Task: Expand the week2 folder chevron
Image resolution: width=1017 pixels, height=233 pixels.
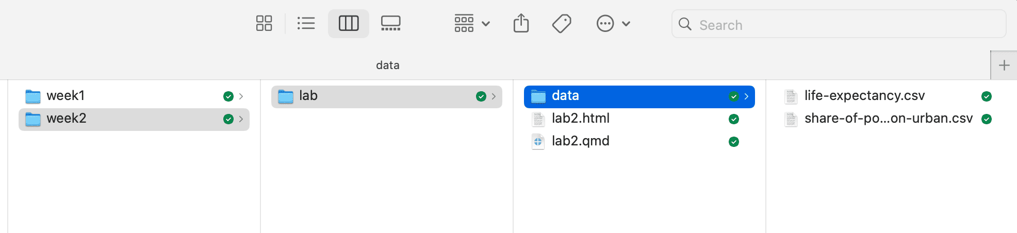Action: (241, 119)
